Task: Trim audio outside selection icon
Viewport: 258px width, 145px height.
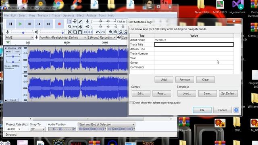Action: [85, 32]
